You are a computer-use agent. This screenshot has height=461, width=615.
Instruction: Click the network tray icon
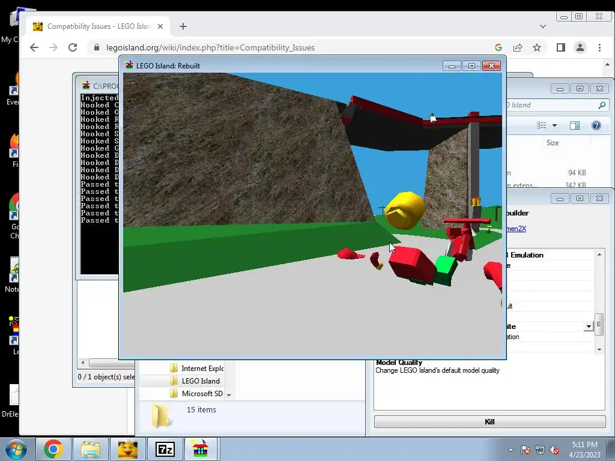coord(540,450)
